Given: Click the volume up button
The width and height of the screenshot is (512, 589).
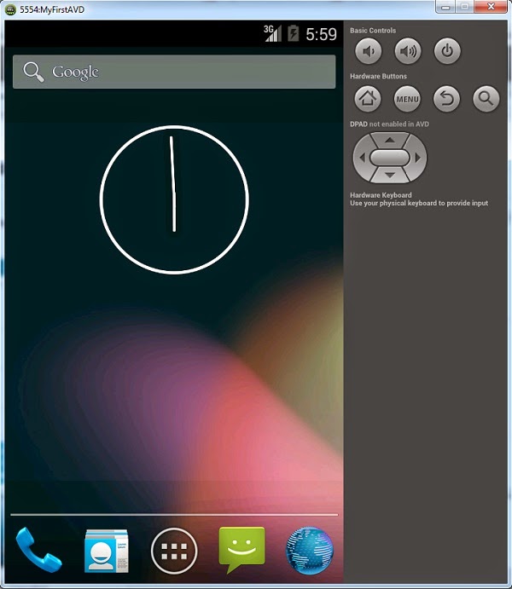Looking at the screenshot, I should coord(408,50).
